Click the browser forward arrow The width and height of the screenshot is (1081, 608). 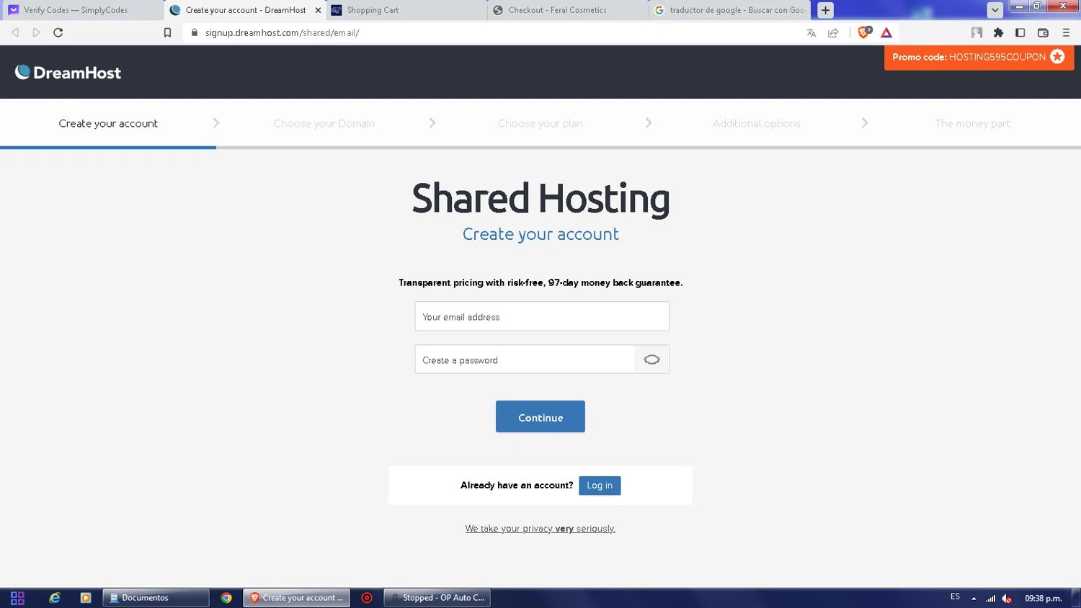(x=37, y=32)
